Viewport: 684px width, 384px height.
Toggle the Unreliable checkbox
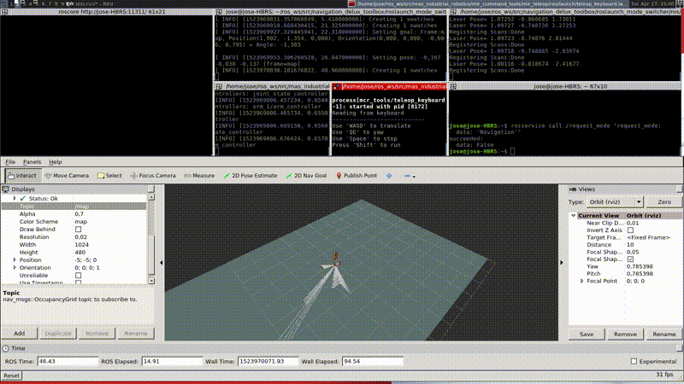(78, 276)
